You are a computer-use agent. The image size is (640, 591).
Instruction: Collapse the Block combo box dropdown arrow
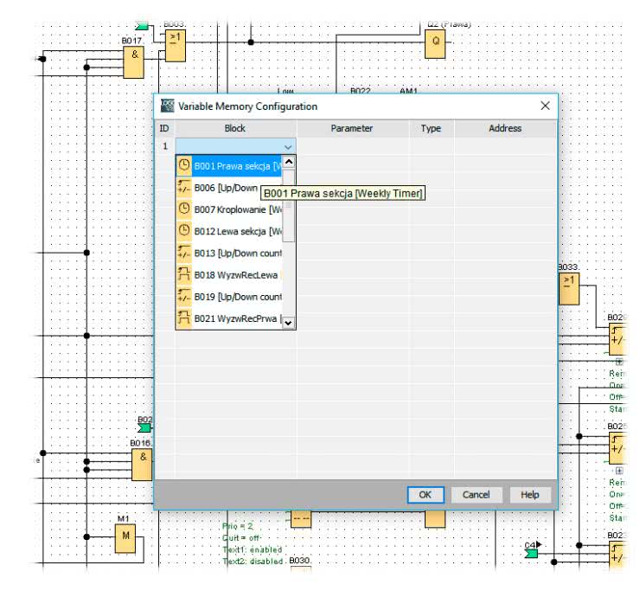[288, 147]
